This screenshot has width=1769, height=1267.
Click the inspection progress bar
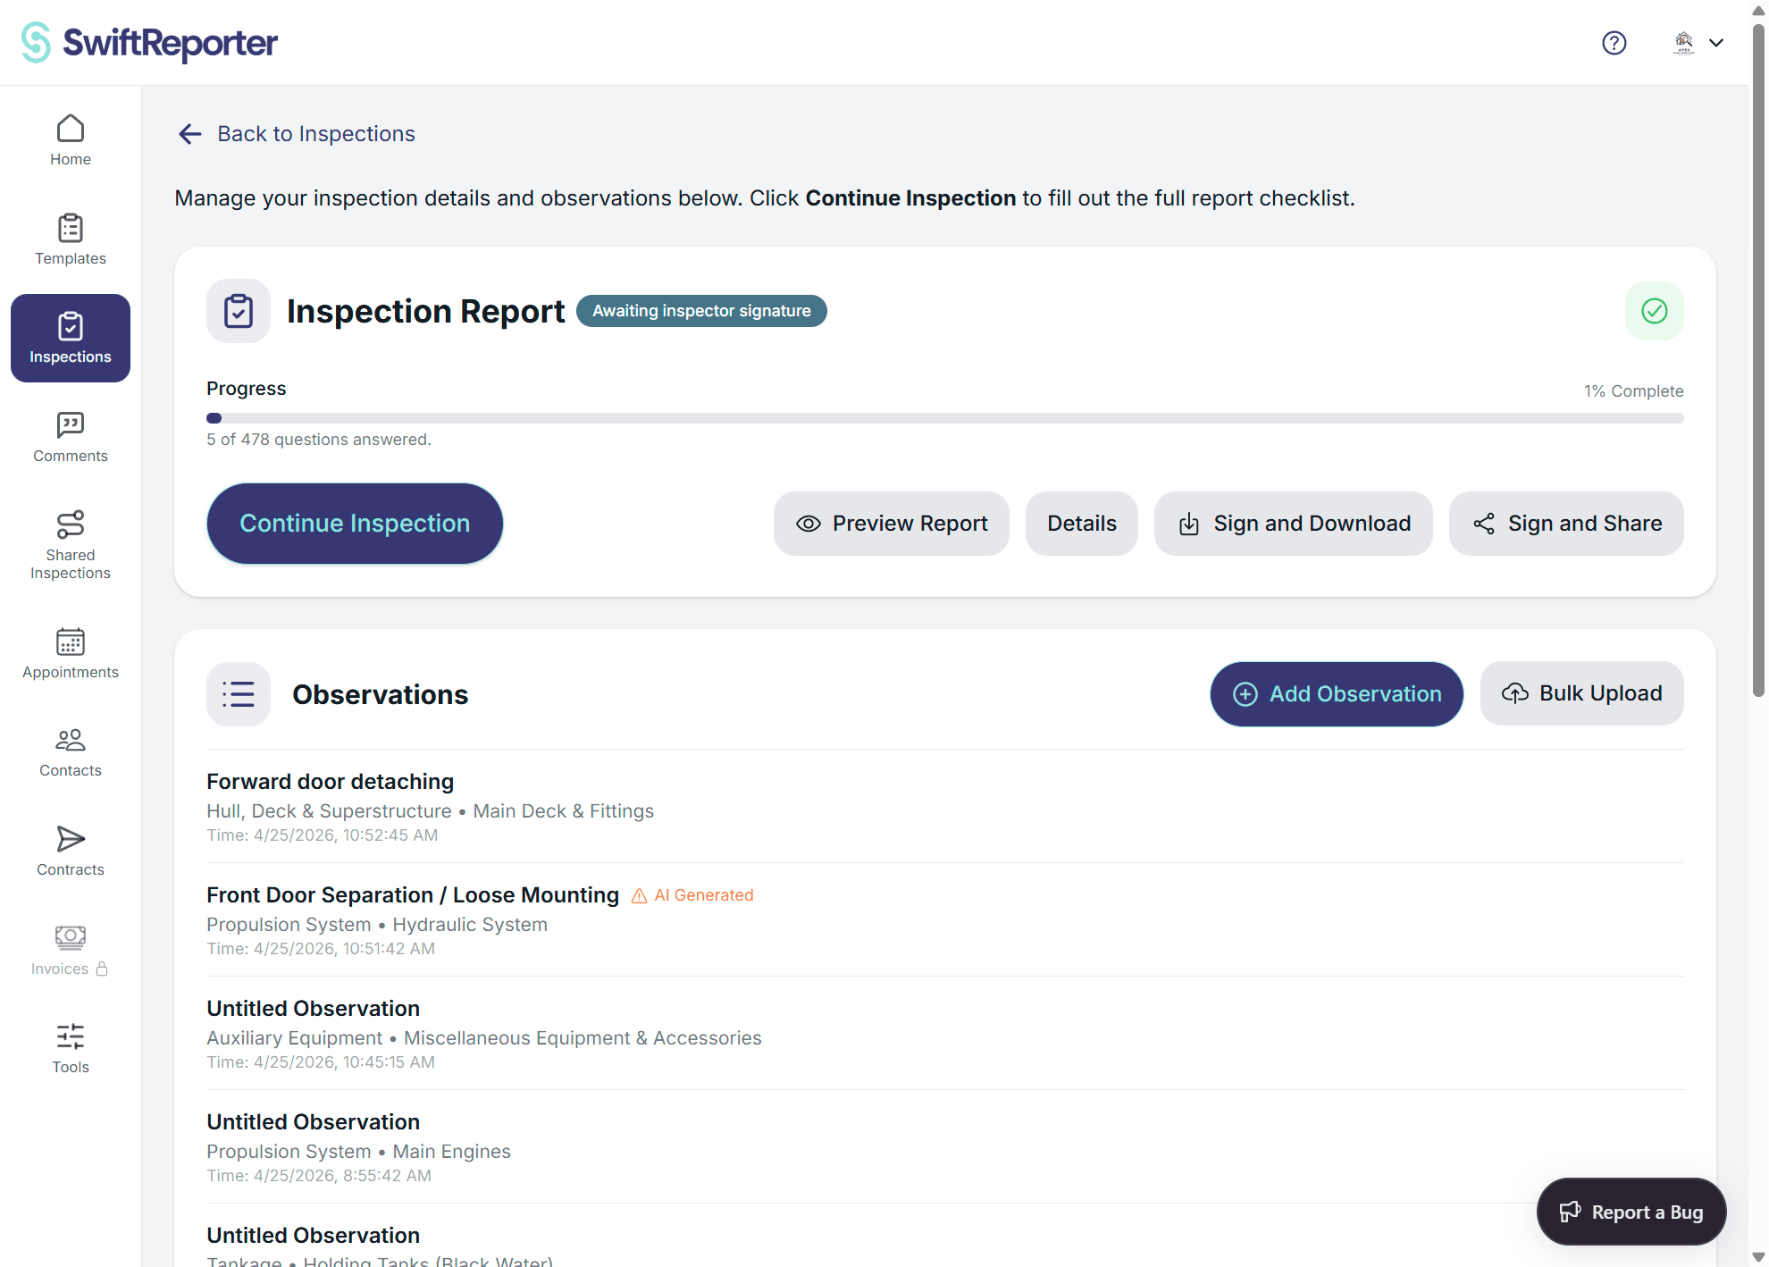point(945,418)
